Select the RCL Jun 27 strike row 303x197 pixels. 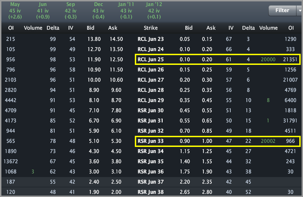[x=151, y=80]
